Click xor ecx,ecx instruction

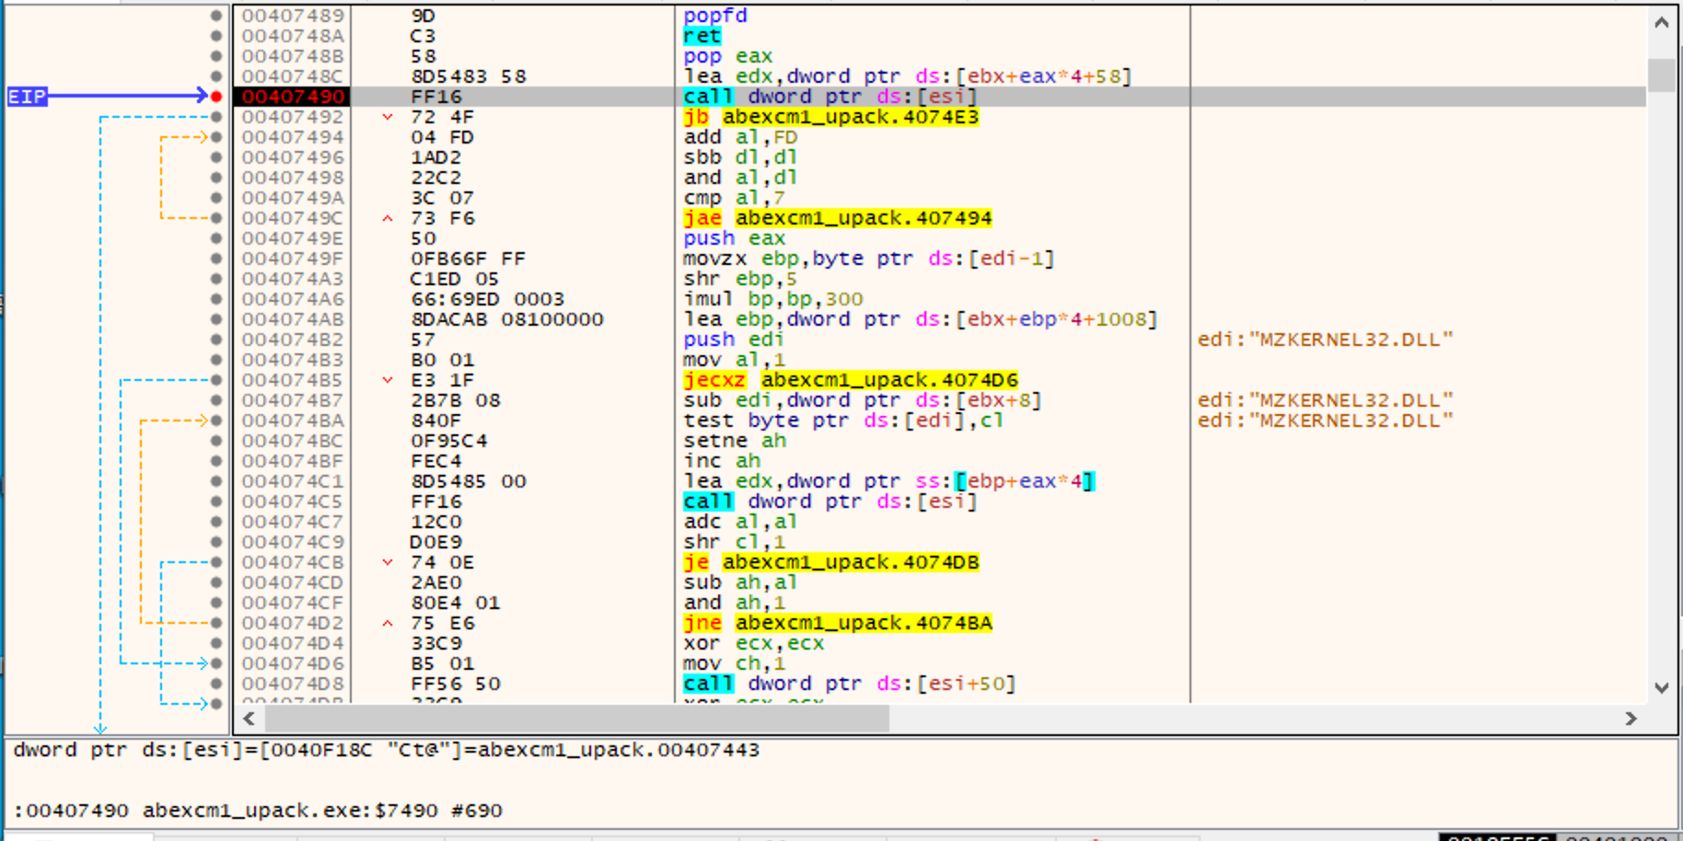point(753,643)
